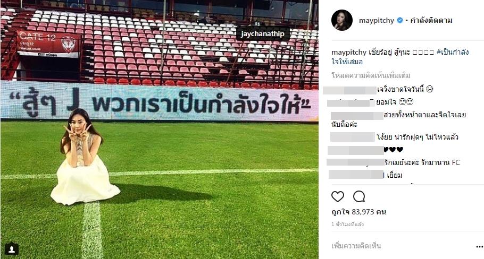Viewport: 484px width, 259px height.
Task: Open comments with the speech bubble icon
Action: [359, 196]
